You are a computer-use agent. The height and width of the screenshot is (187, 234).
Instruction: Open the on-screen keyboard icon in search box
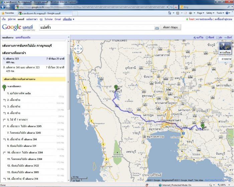[x=157, y=28]
